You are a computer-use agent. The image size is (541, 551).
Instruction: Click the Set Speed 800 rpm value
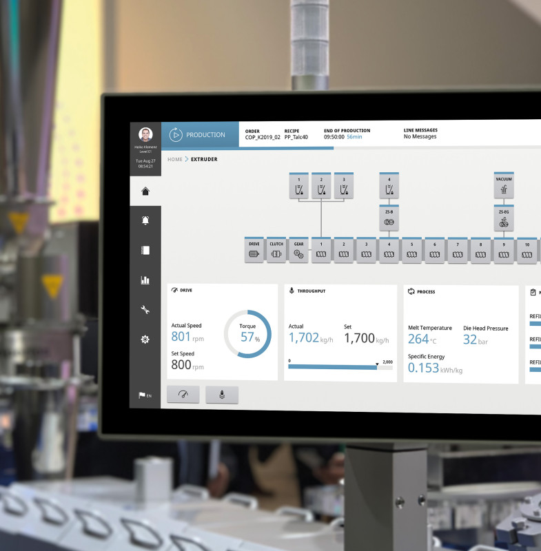[x=187, y=365]
